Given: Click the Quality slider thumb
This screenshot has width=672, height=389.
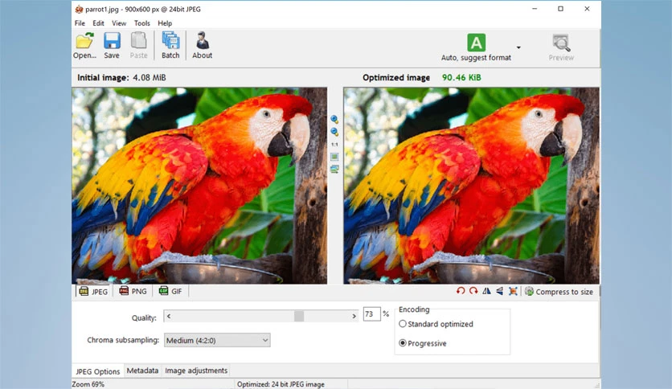Looking at the screenshot, I should click(x=299, y=316).
